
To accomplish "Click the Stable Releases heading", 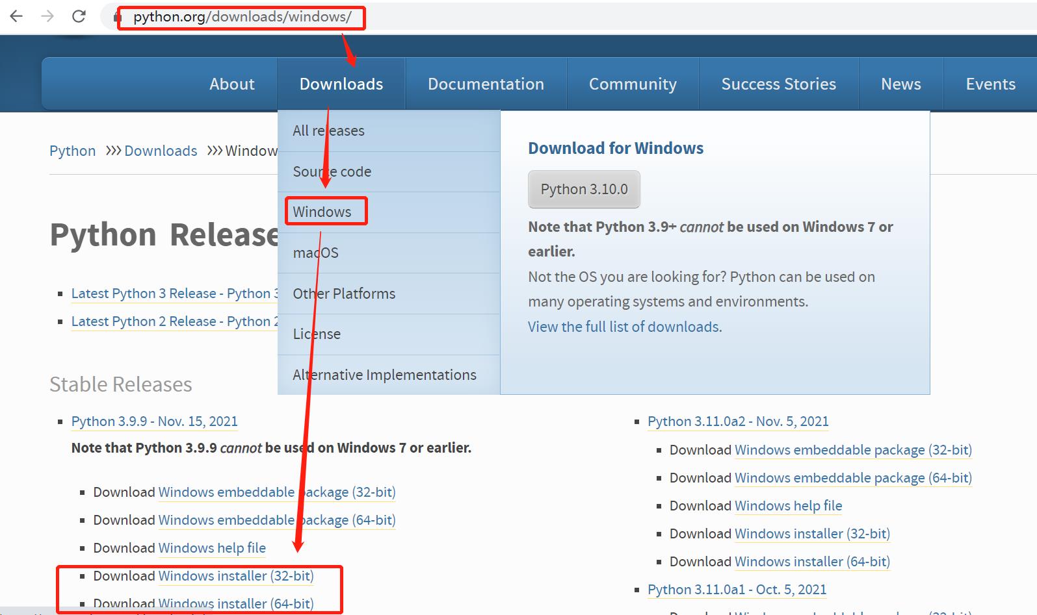I will (121, 384).
